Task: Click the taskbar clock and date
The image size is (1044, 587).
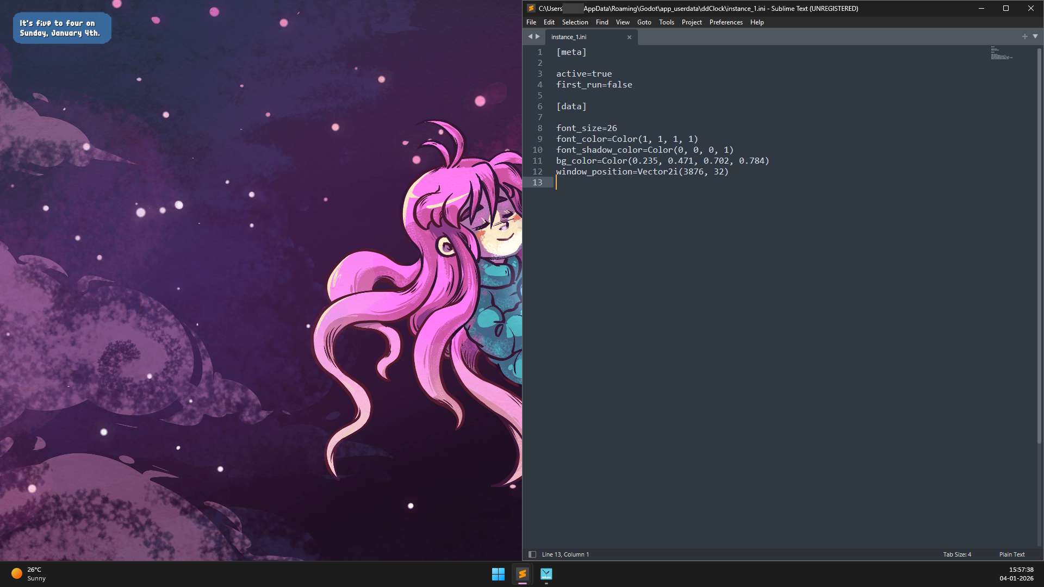Action: pos(1016,574)
